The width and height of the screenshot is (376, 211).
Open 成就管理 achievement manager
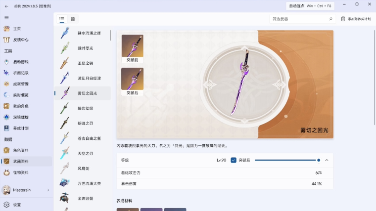[x=26, y=84]
